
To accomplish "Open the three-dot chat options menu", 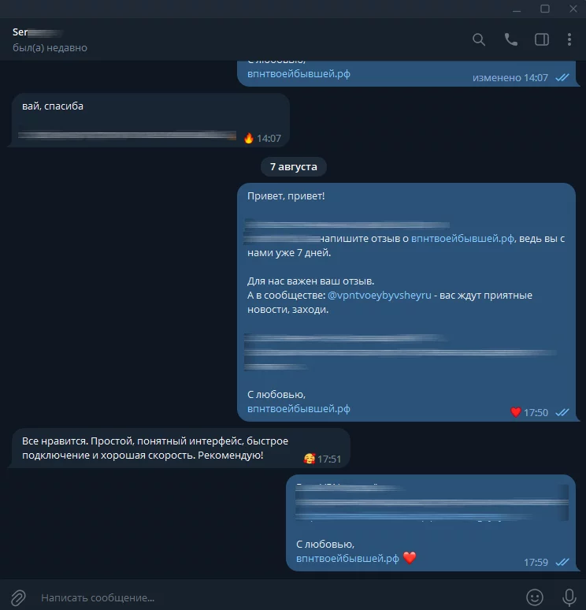I will pos(569,39).
